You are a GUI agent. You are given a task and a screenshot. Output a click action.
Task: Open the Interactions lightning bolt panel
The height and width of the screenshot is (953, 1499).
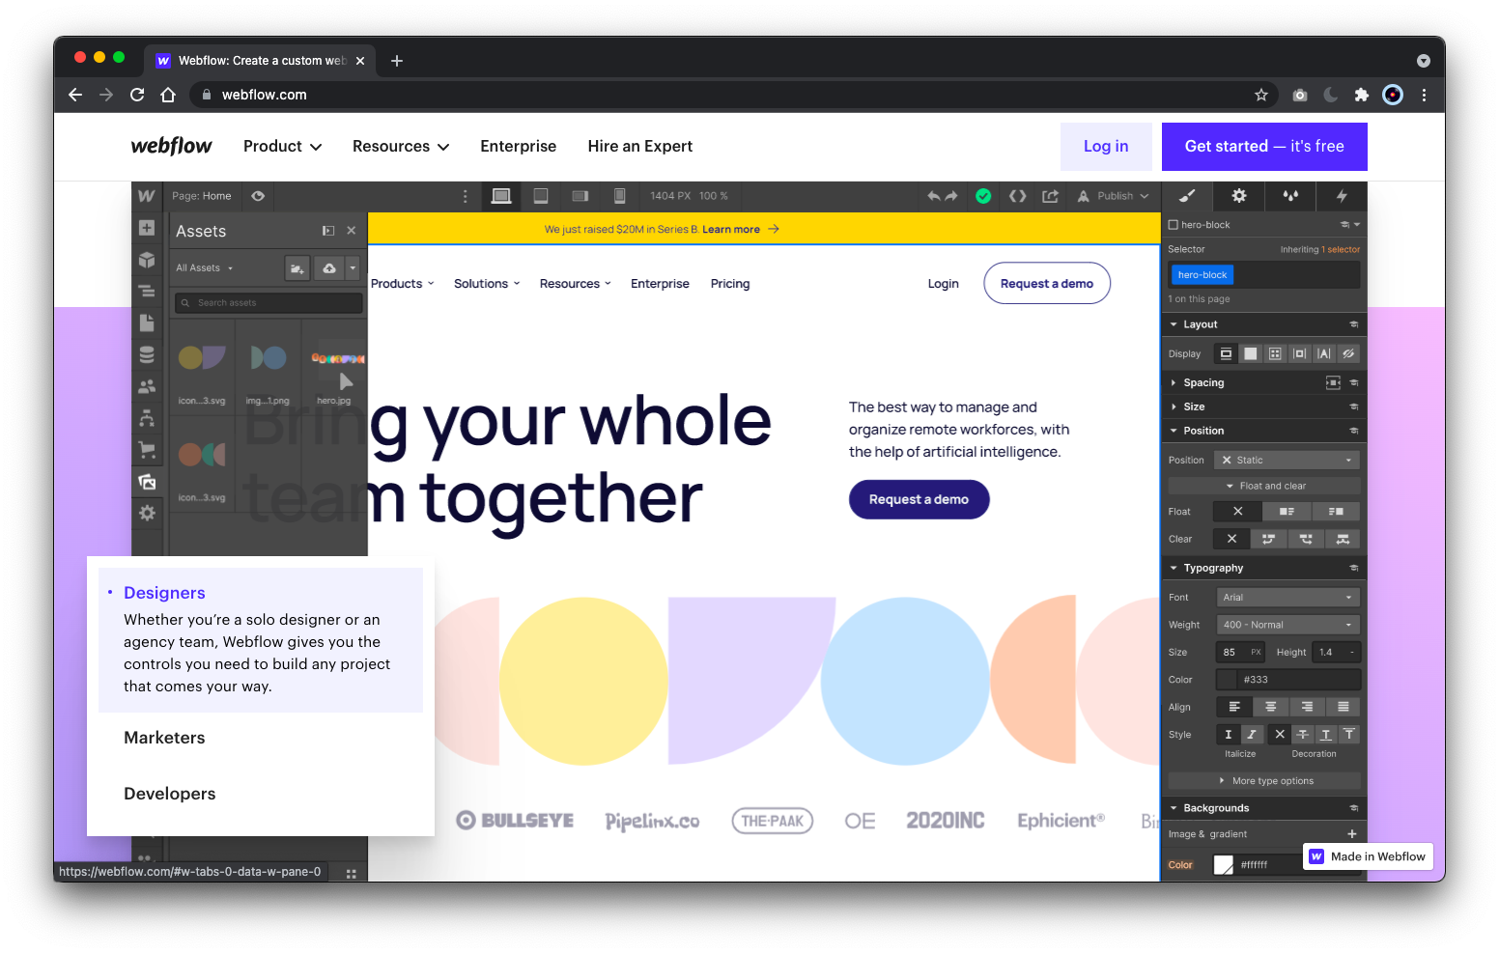pyautogui.click(x=1342, y=196)
